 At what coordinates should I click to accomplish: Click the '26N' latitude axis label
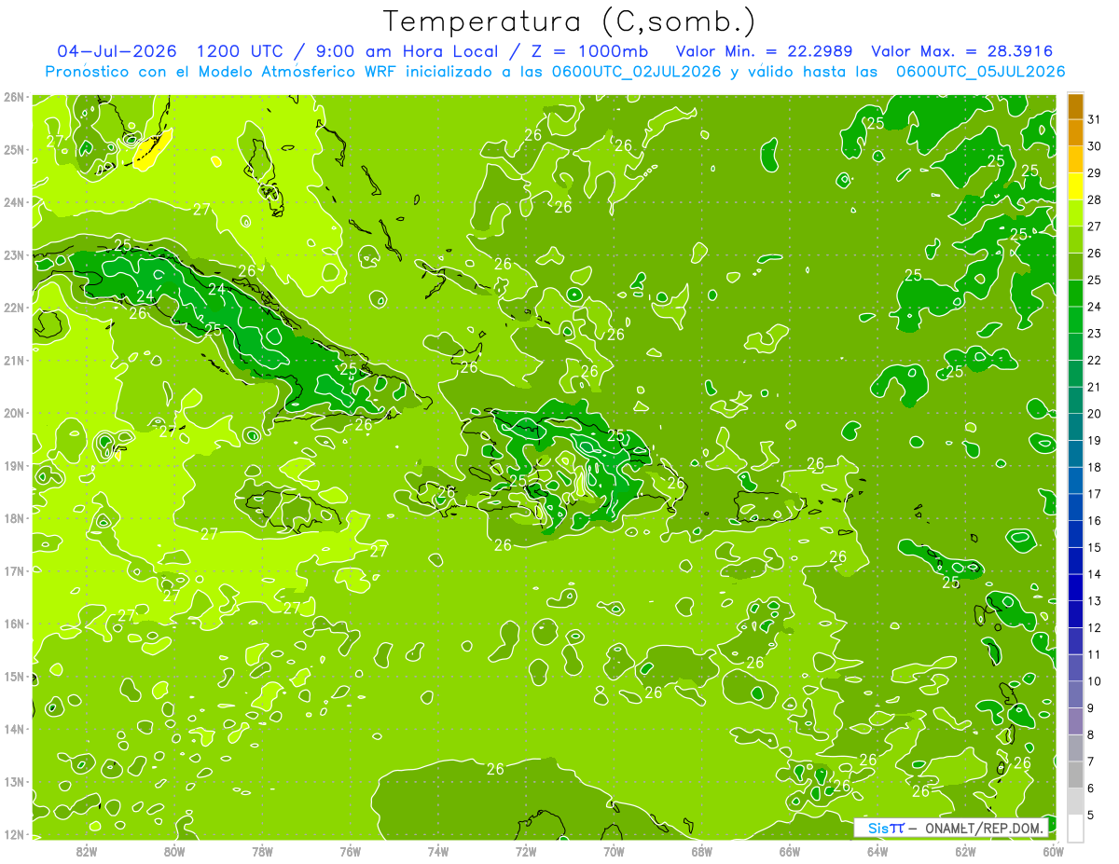[x=14, y=97]
